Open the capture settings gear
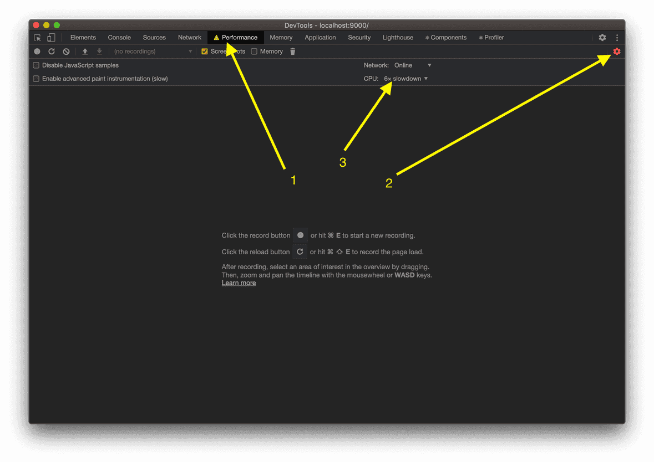654x462 pixels. coord(617,51)
